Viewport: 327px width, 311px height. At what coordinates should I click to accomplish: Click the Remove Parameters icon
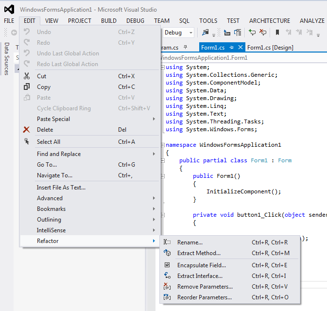tap(167, 286)
